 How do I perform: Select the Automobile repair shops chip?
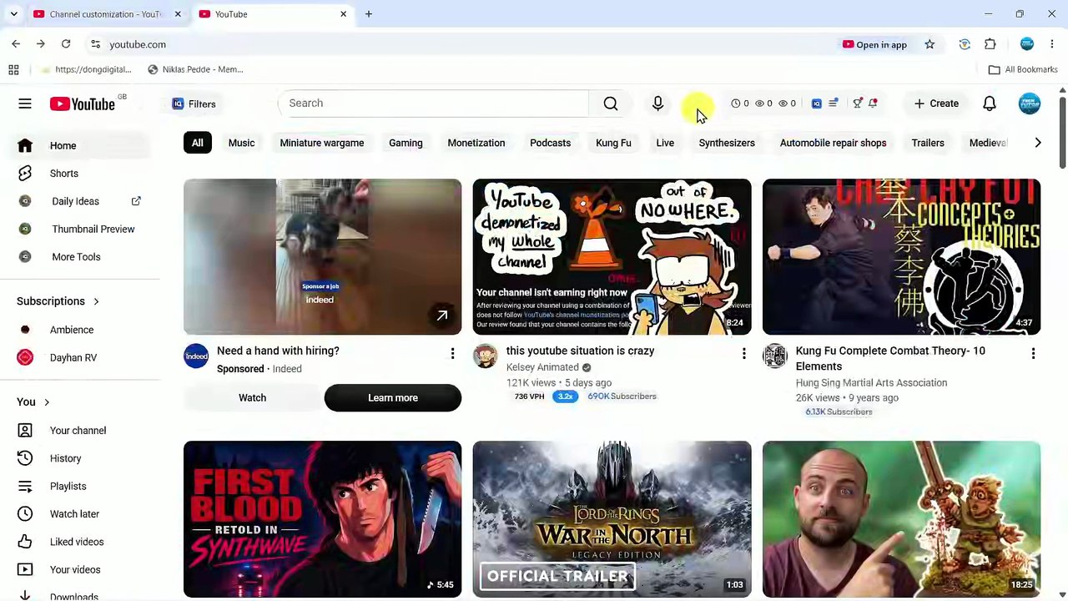(834, 143)
